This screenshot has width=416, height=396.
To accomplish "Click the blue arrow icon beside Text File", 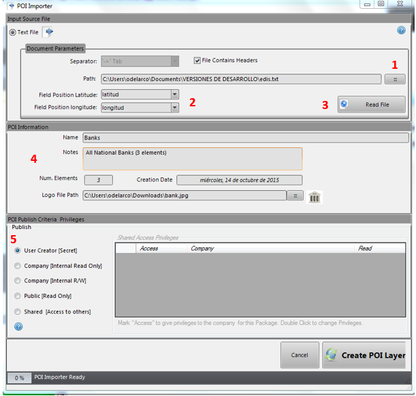I will (x=49, y=31).
